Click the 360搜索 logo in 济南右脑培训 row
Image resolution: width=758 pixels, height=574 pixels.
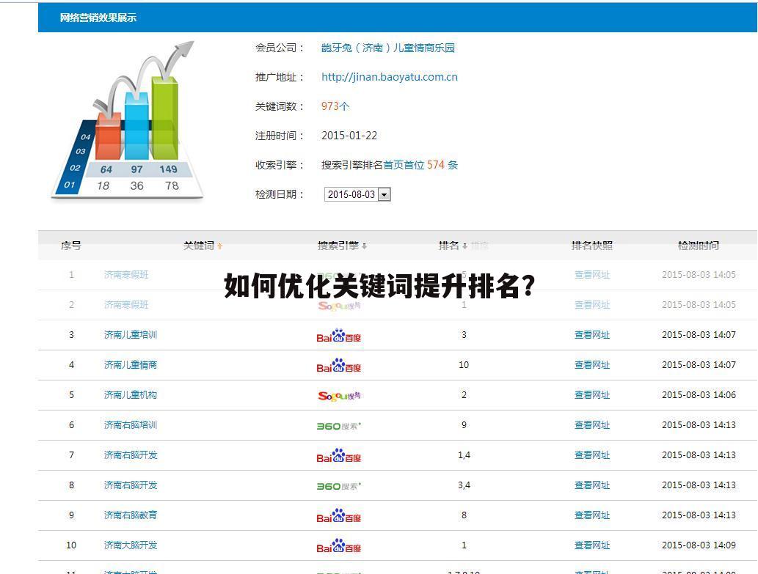click(339, 426)
